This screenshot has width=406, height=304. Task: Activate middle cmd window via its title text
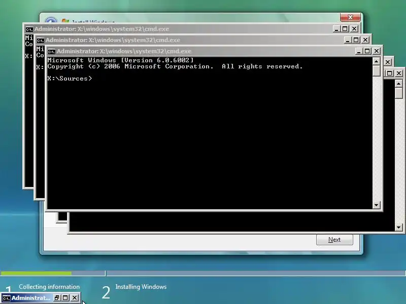point(113,40)
